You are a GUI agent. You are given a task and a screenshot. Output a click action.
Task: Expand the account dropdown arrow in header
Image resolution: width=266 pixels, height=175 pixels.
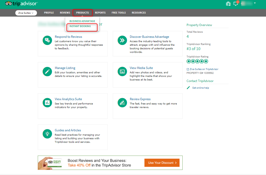255,3
